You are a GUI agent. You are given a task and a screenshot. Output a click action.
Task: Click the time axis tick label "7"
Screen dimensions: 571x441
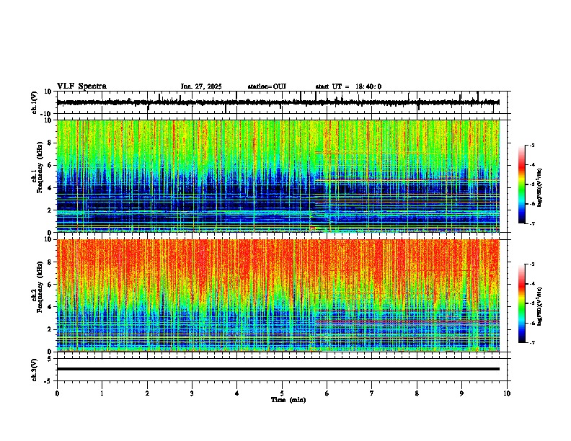point(372,393)
